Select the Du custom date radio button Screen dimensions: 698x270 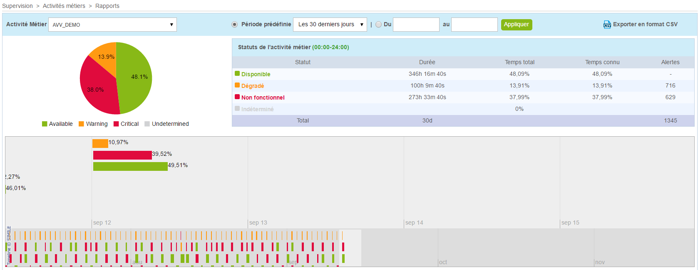pos(378,25)
